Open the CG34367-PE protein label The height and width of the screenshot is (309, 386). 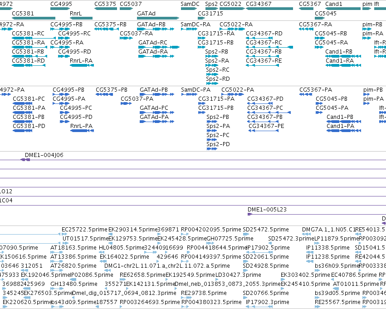[x=266, y=126]
